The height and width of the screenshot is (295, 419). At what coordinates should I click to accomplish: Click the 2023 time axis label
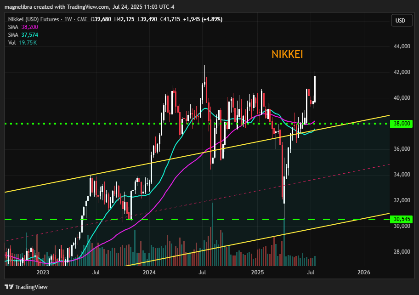[x=43, y=272]
